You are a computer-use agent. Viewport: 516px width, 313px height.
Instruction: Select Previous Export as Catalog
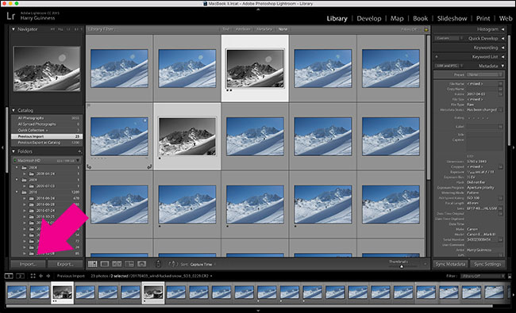tap(47, 143)
